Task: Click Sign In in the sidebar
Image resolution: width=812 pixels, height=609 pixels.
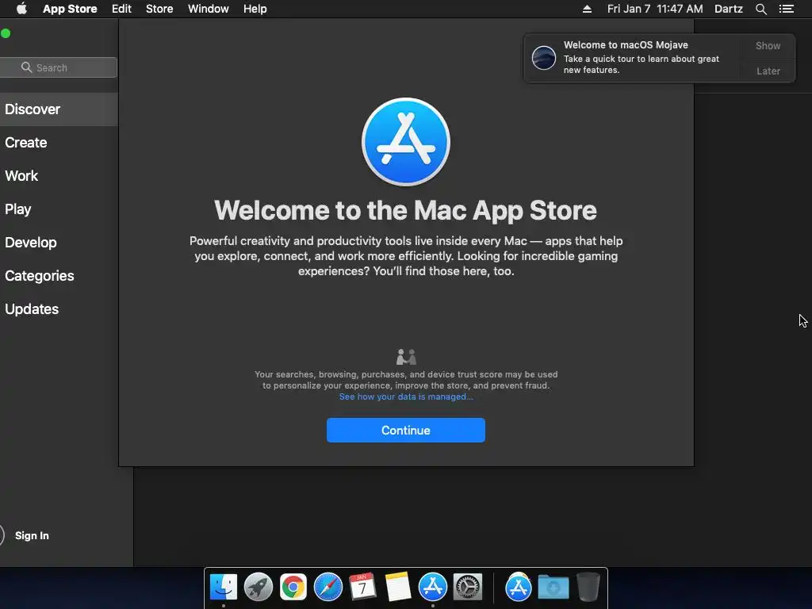Action: (x=32, y=535)
